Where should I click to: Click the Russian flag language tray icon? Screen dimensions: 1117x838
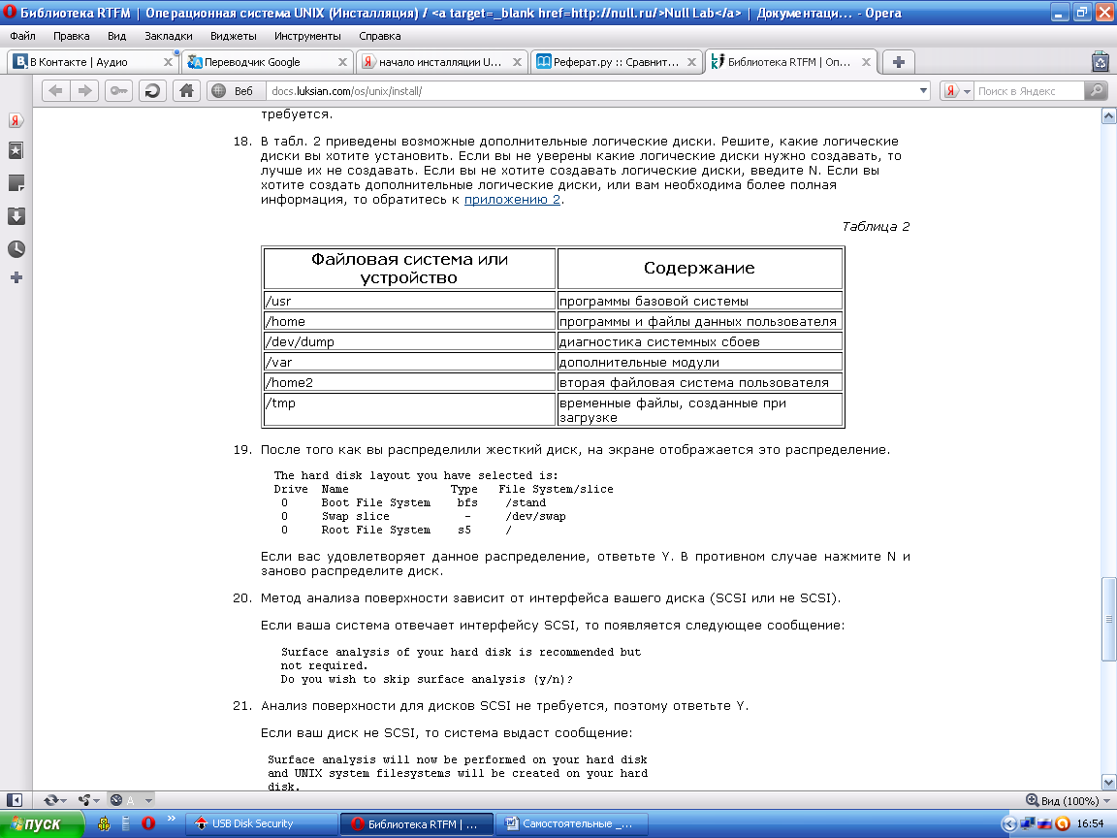[1045, 823]
